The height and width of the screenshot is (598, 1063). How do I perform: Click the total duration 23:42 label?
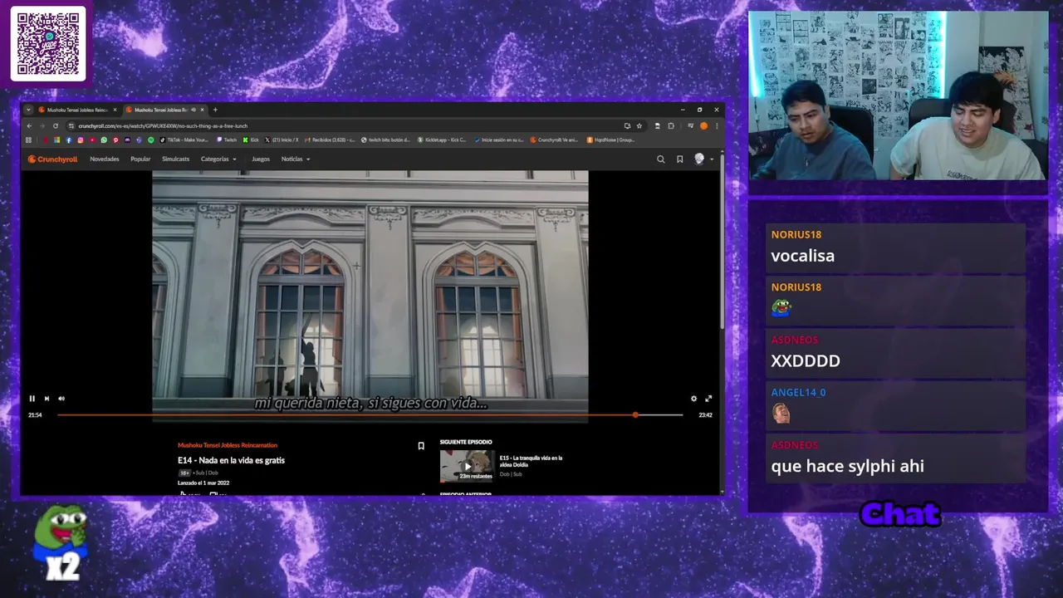point(705,415)
